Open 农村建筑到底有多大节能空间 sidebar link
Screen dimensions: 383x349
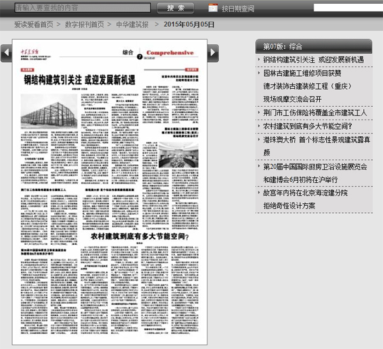coord(308,126)
